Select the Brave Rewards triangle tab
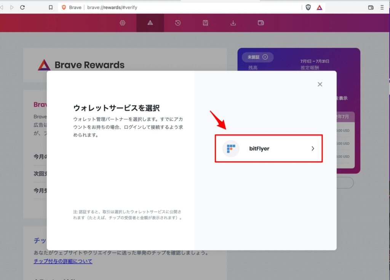Image resolution: width=390 pixels, height=280 pixels. tap(150, 23)
